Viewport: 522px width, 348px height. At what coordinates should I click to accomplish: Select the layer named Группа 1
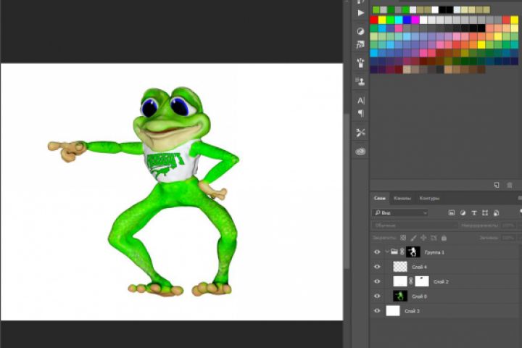434,252
